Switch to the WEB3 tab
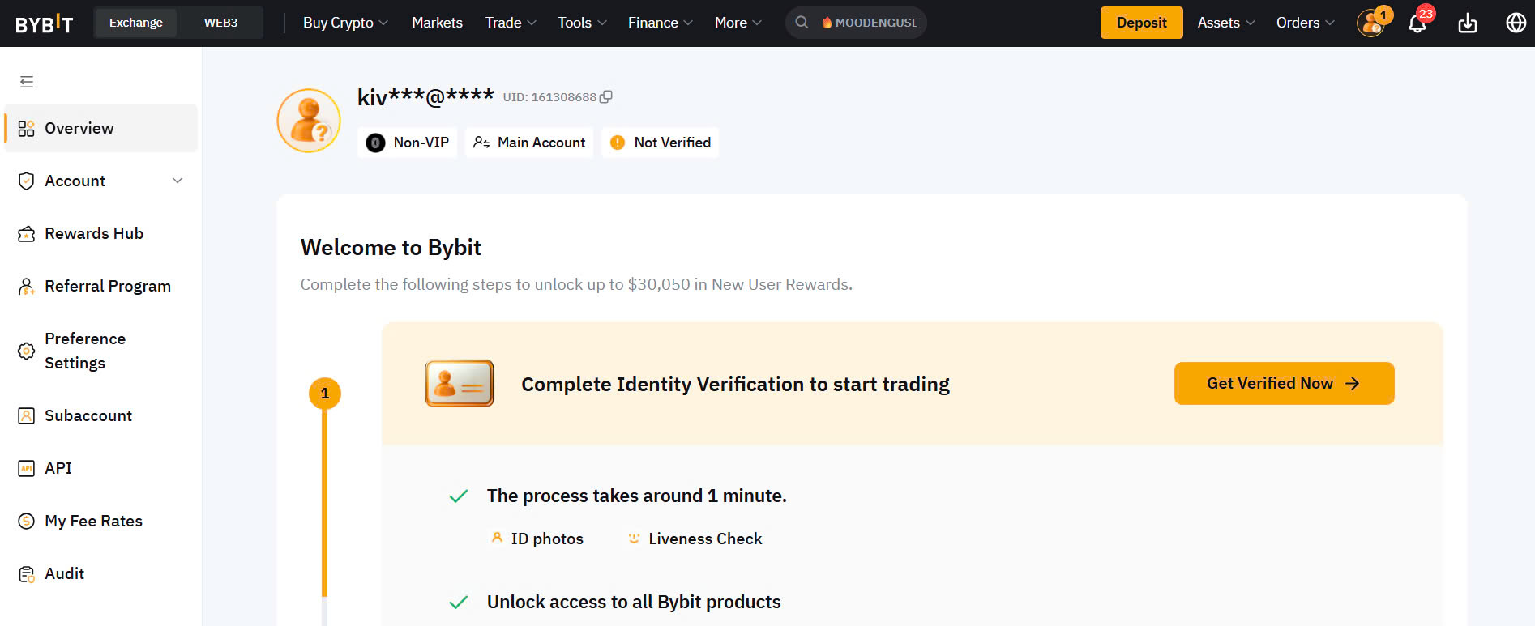The height and width of the screenshot is (626, 1535). (220, 23)
